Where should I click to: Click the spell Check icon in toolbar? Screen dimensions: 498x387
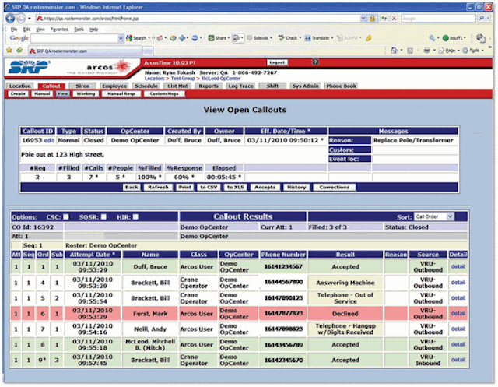281,38
